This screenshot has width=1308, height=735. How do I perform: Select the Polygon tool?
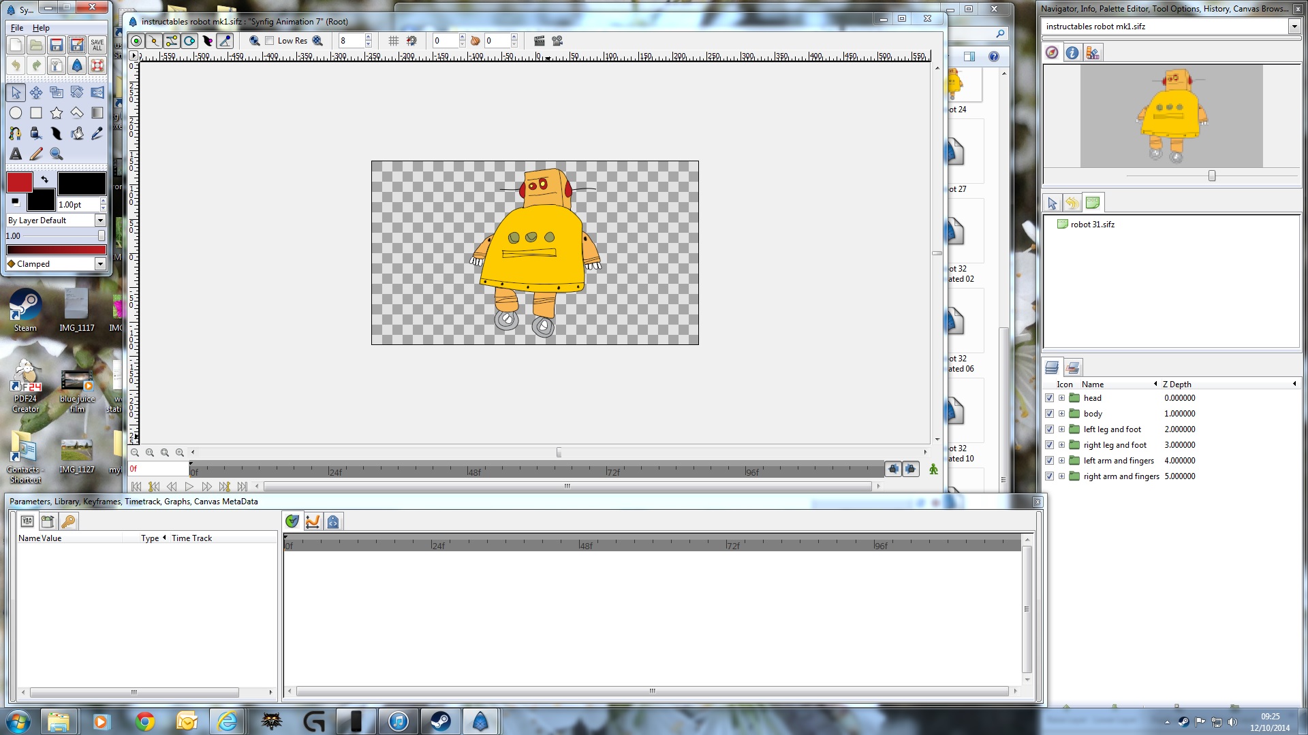77,113
